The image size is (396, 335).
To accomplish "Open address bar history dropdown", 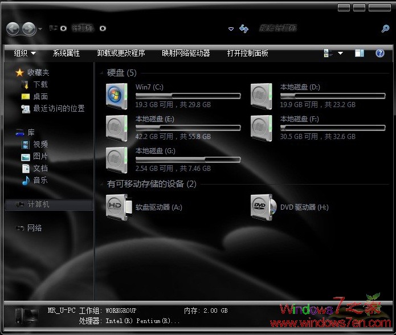I will coord(231,29).
